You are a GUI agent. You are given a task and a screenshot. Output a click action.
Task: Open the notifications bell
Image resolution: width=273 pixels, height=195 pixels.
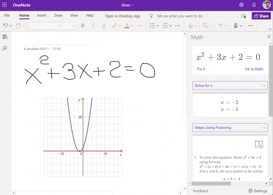point(254,5)
